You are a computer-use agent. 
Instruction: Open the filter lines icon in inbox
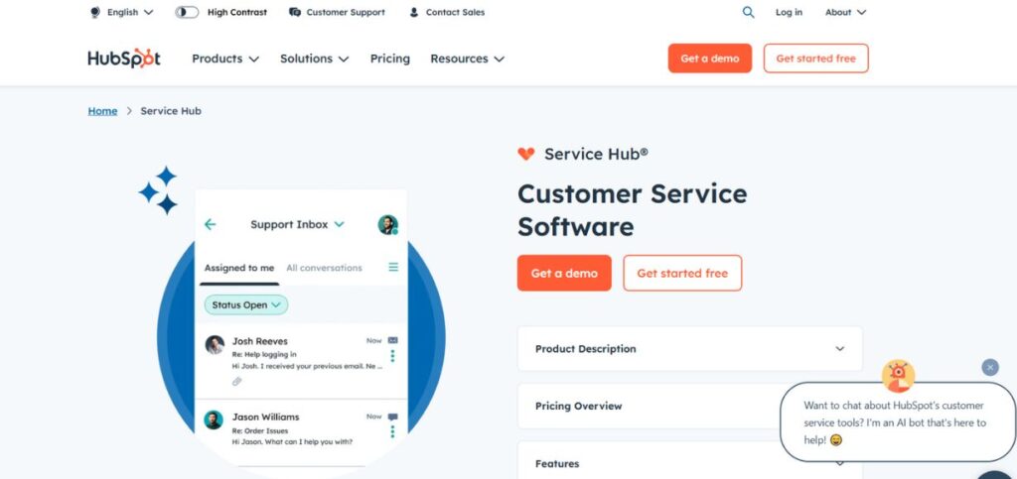(393, 267)
